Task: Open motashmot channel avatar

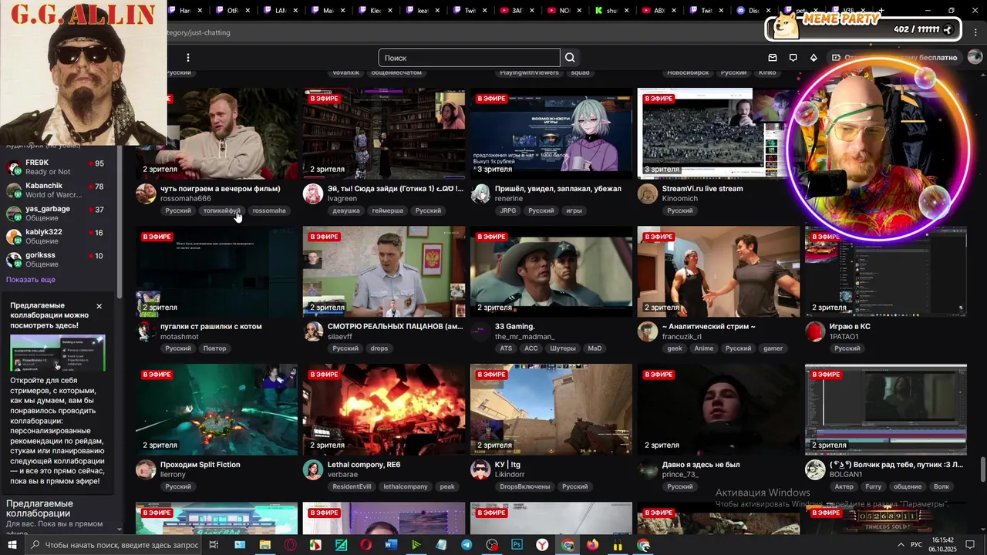Action: click(146, 331)
